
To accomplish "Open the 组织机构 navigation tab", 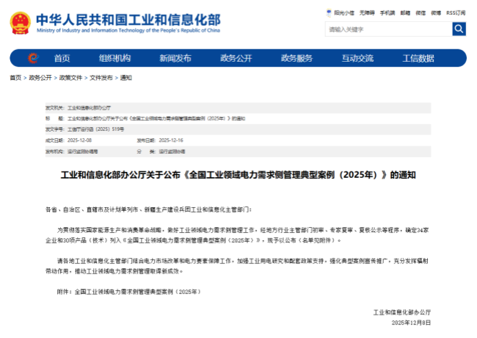I will [114, 58].
